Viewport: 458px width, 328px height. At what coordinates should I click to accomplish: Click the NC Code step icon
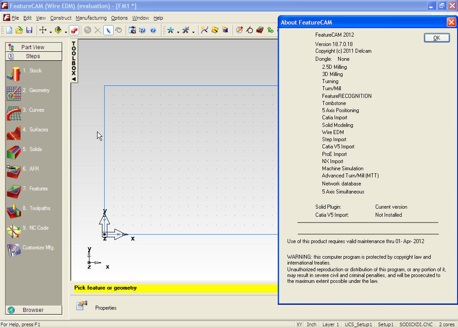point(13,231)
